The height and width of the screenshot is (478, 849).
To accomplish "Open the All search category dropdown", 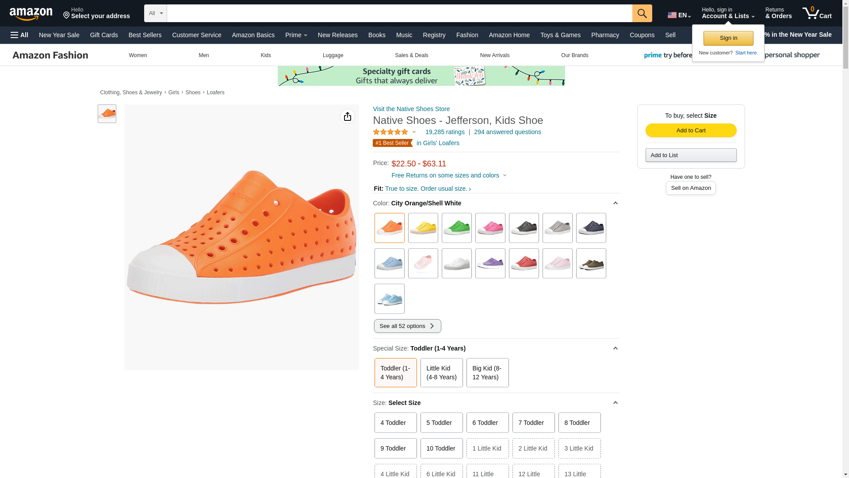I will pos(156,13).
